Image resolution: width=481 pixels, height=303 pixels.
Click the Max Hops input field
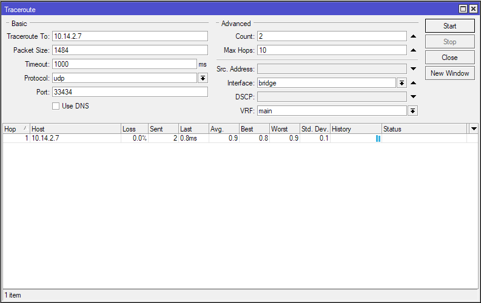332,50
